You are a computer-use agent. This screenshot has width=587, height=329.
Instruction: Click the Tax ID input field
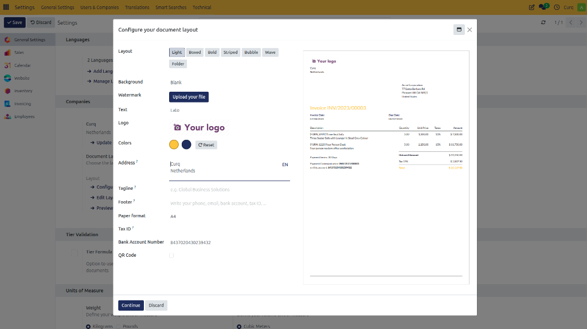point(229,229)
